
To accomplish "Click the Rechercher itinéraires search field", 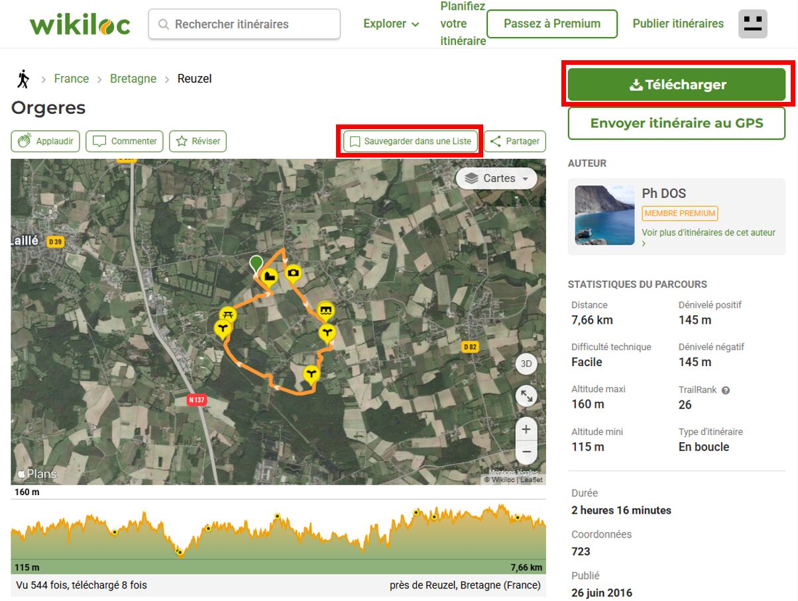I will pyautogui.click(x=245, y=24).
